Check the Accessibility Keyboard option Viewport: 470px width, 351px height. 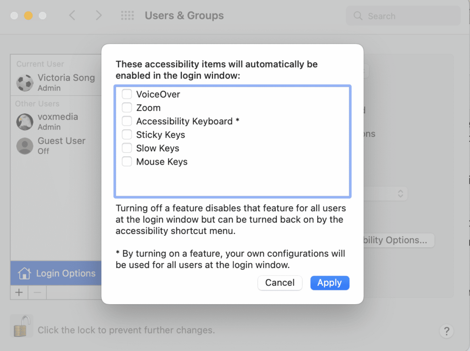127,121
